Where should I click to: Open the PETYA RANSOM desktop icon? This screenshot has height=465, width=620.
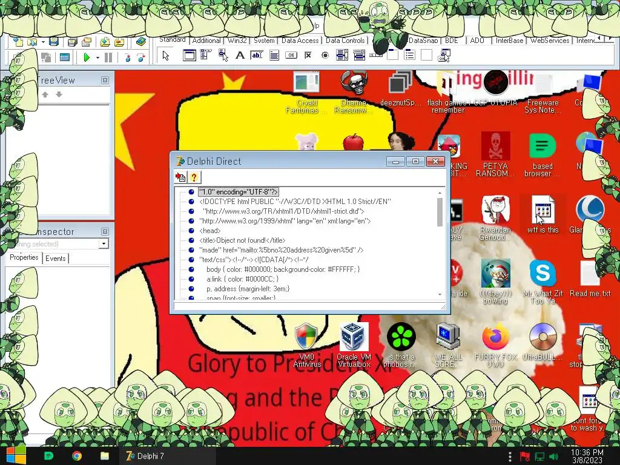click(x=495, y=154)
